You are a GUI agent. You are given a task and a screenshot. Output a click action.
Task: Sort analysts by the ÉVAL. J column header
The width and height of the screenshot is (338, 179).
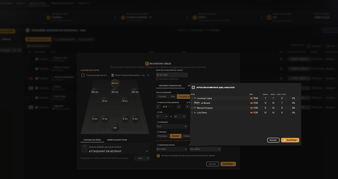[x=273, y=94]
